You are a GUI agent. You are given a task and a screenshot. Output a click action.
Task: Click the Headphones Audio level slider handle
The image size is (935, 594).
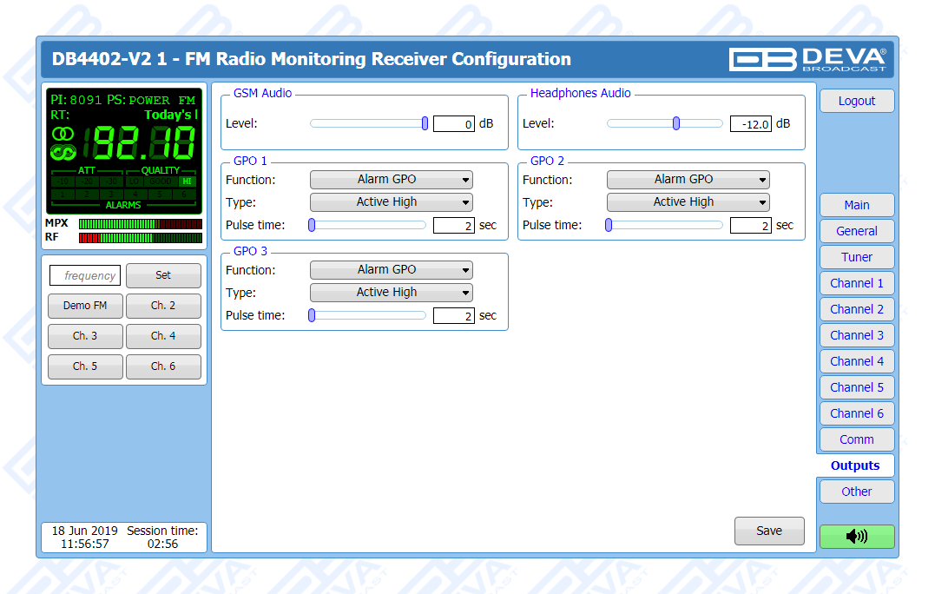click(676, 123)
